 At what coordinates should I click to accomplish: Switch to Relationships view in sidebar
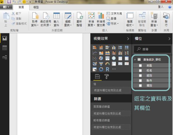pos(5,57)
